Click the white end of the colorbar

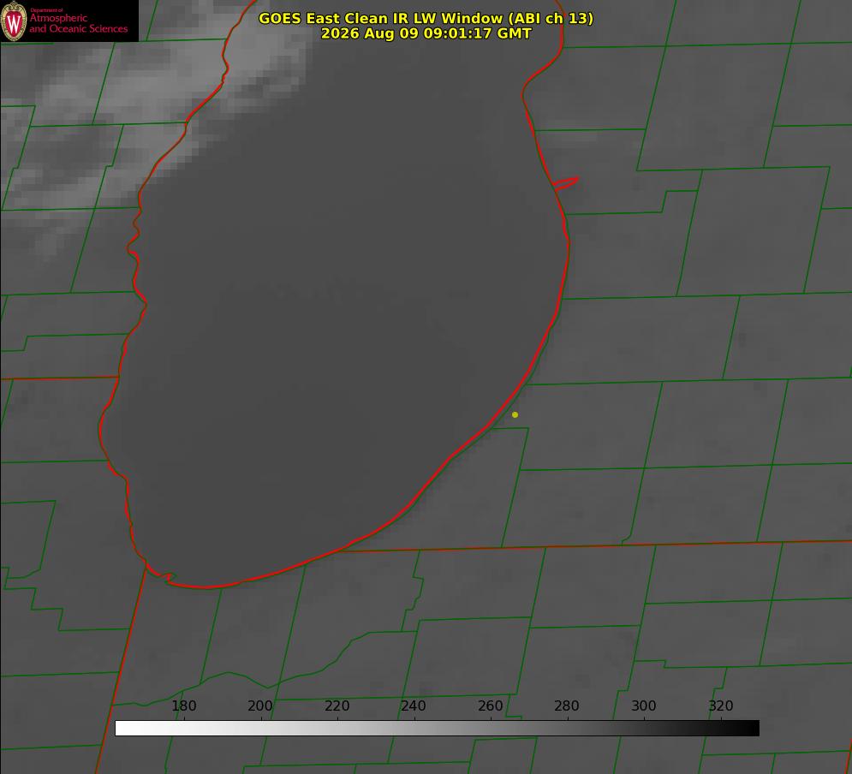point(126,729)
